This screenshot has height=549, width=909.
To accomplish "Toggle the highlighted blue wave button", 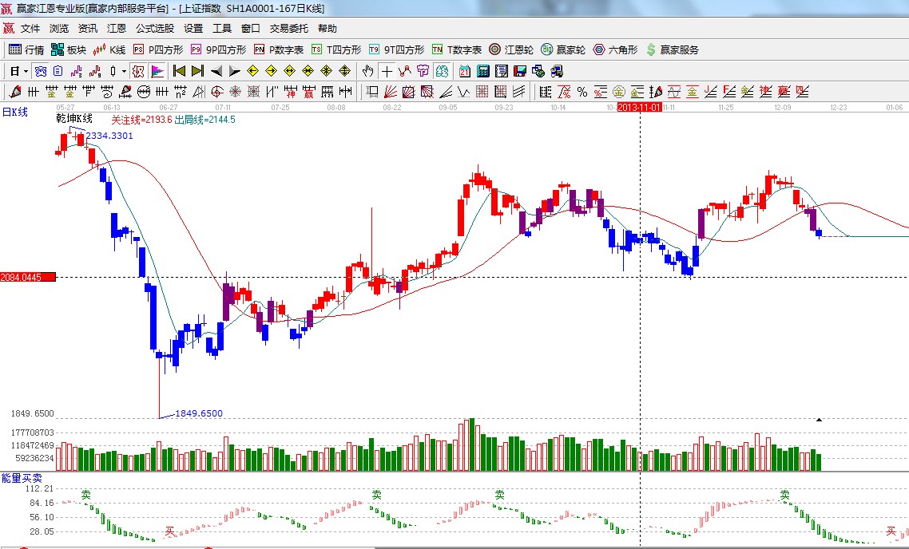I will tap(40, 71).
